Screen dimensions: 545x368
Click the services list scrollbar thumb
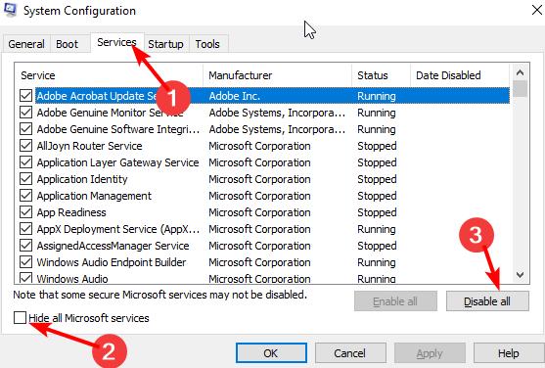[520, 88]
